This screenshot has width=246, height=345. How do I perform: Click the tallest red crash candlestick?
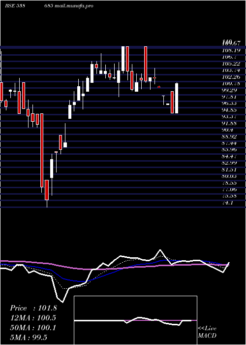[x=42, y=150]
